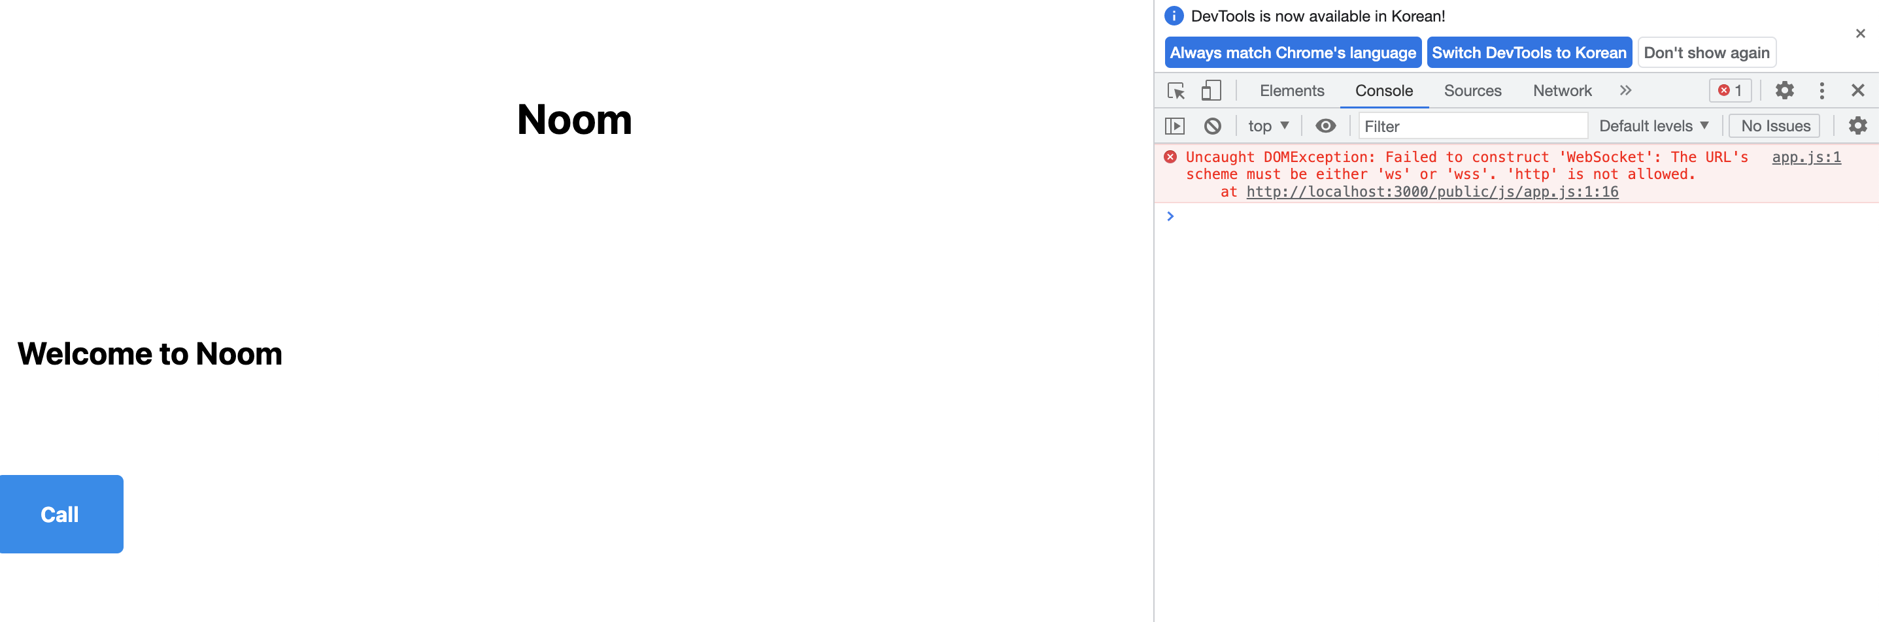Click the console prompt input line

click(x=1525, y=216)
